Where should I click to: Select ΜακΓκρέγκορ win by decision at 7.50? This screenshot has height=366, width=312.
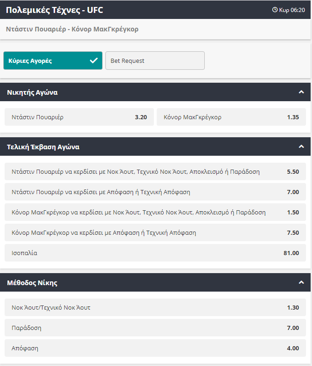(155, 232)
